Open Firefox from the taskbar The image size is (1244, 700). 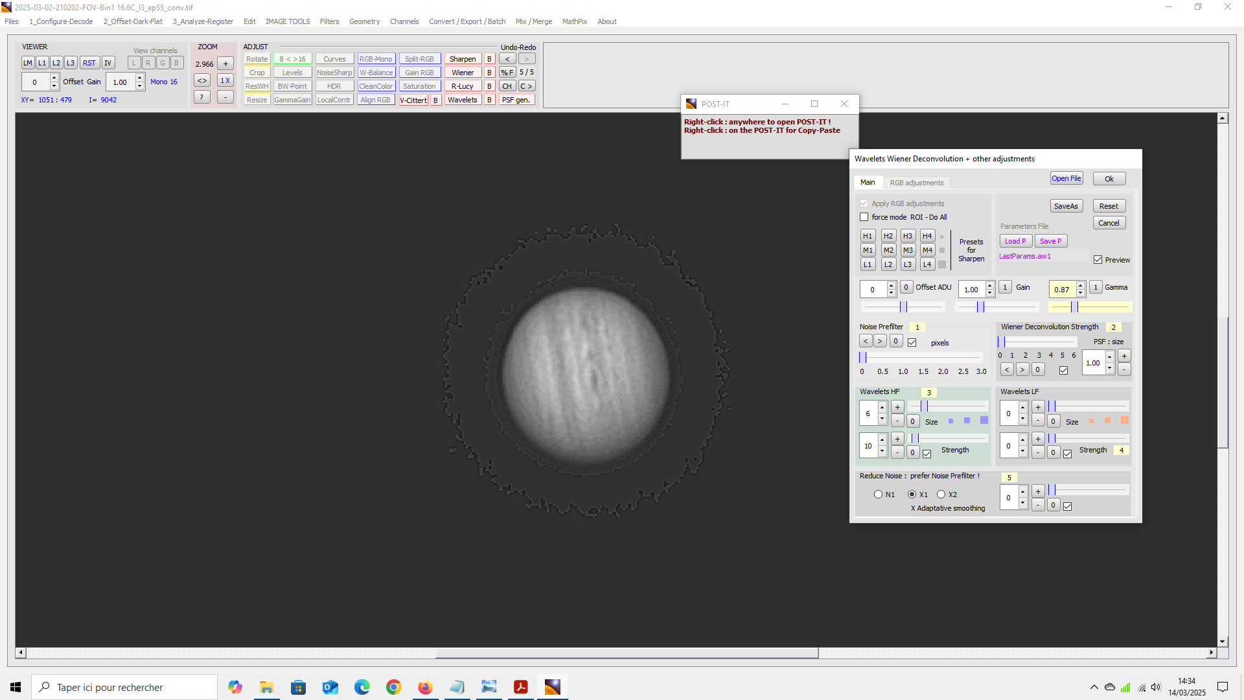(425, 687)
